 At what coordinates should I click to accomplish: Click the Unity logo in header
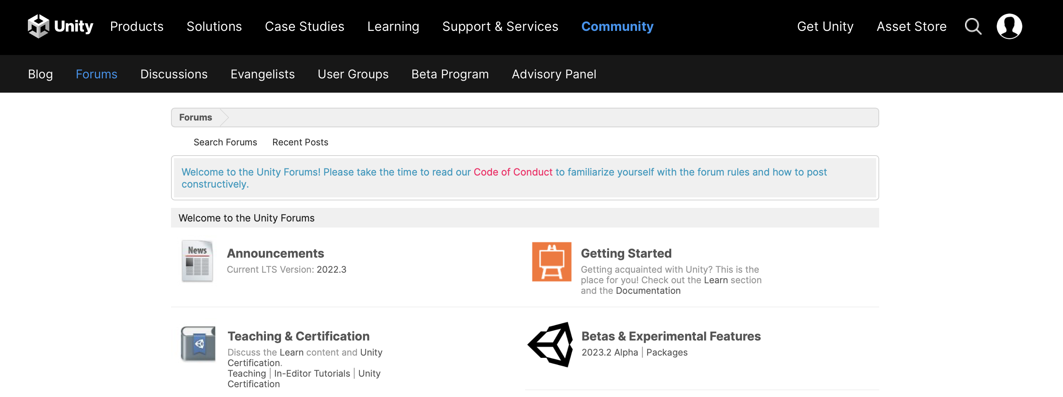[60, 26]
